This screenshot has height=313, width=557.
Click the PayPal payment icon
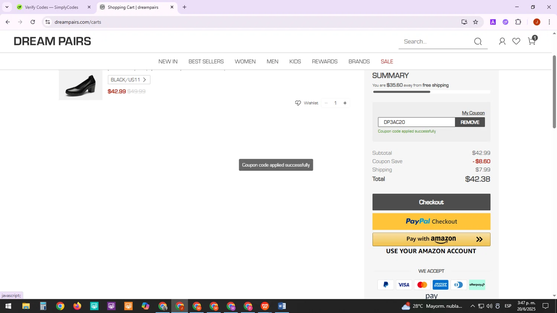tap(385, 285)
